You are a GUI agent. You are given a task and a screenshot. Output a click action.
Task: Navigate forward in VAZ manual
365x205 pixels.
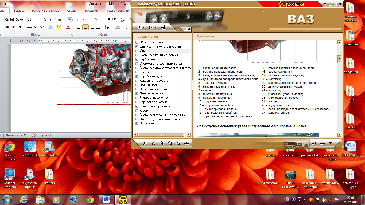(151, 27)
